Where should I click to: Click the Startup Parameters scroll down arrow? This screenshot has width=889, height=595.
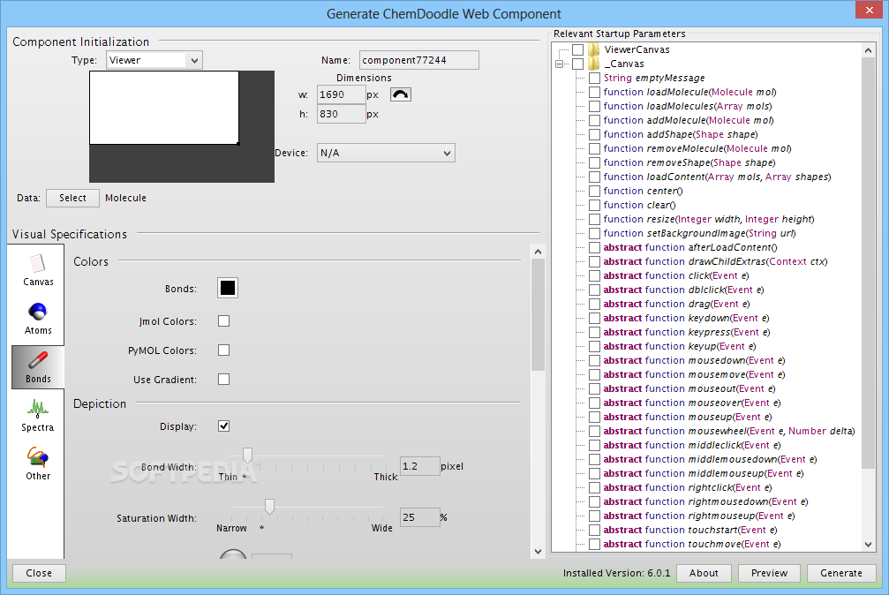tap(868, 545)
